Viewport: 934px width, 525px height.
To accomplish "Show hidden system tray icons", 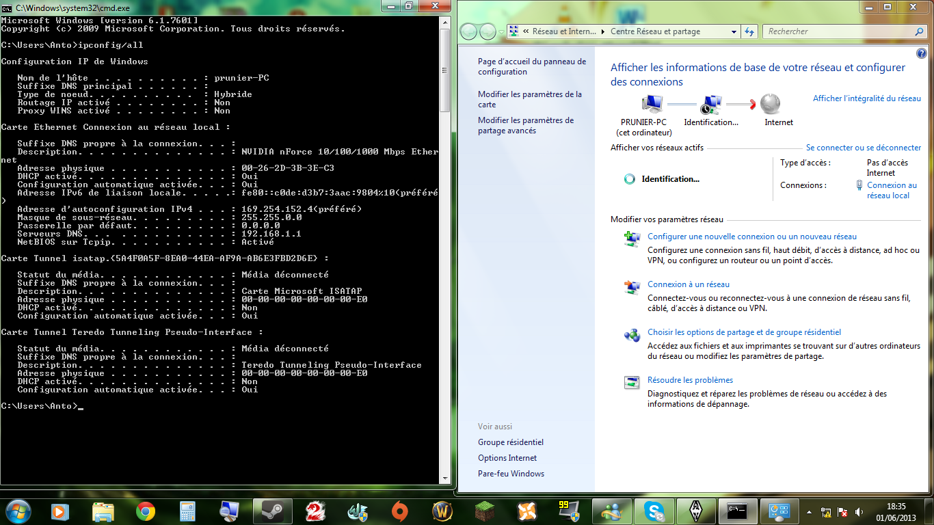I will coord(810,511).
